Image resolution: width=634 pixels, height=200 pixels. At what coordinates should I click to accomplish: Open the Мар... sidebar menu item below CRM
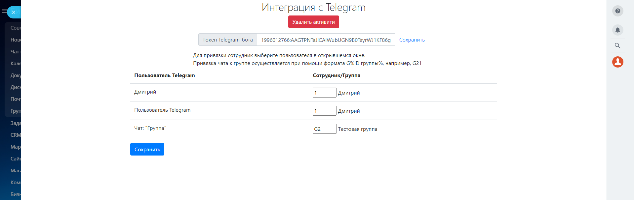[15, 147]
